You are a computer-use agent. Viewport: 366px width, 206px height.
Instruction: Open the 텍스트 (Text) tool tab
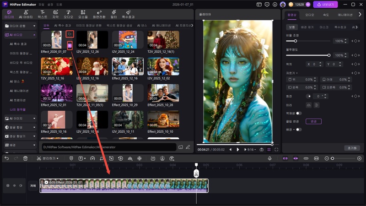click(42, 13)
